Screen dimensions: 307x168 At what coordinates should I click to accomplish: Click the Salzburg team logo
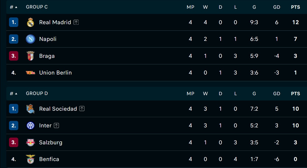[x=30, y=142]
